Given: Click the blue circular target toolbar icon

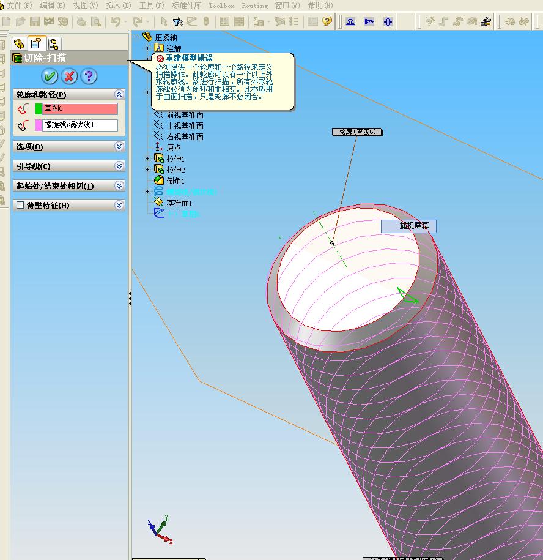Looking at the screenshot, I should [x=388, y=22].
